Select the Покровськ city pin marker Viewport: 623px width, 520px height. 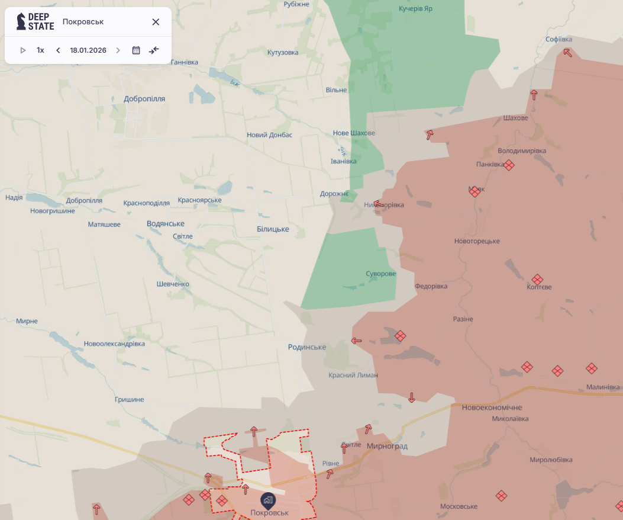268,500
